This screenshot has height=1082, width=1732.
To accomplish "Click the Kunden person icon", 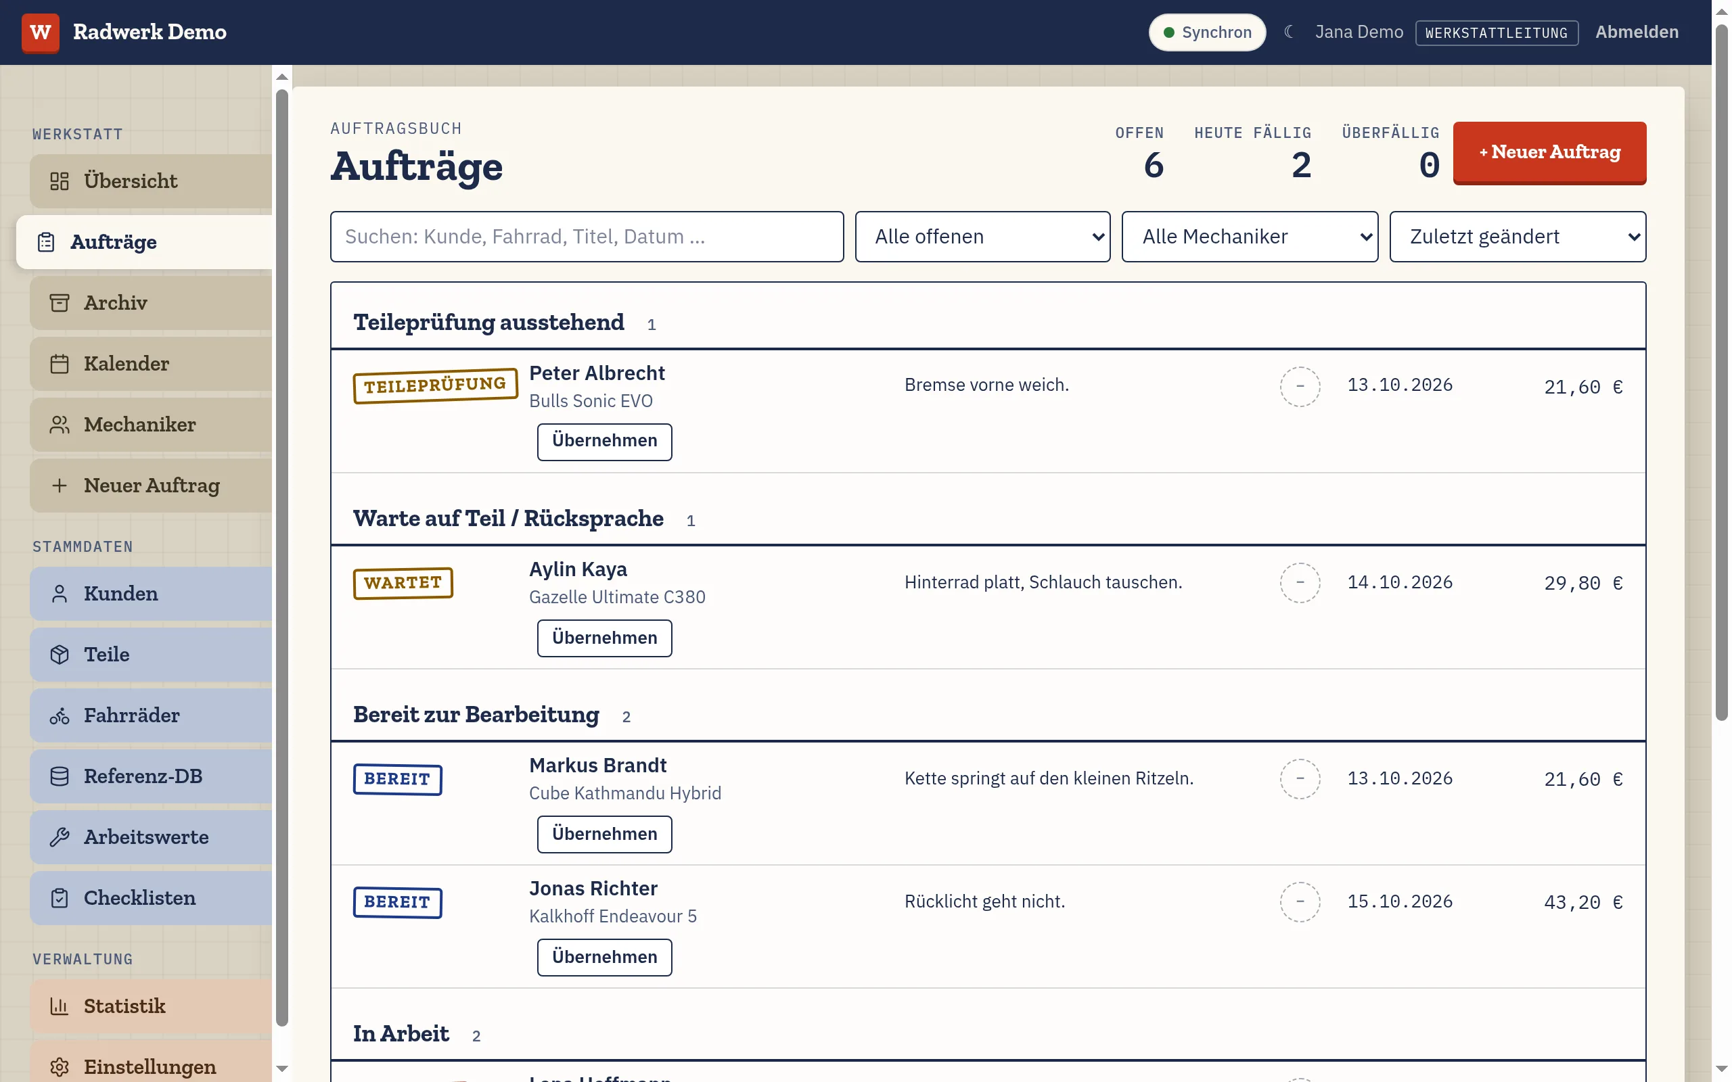I will coord(60,593).
